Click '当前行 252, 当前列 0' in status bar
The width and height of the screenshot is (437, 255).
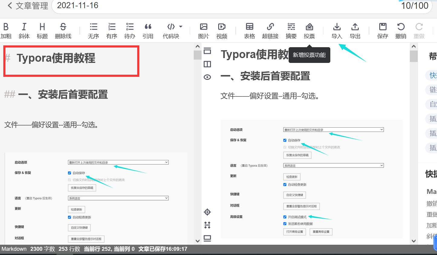pyautogui.click(x=109, y=249)
